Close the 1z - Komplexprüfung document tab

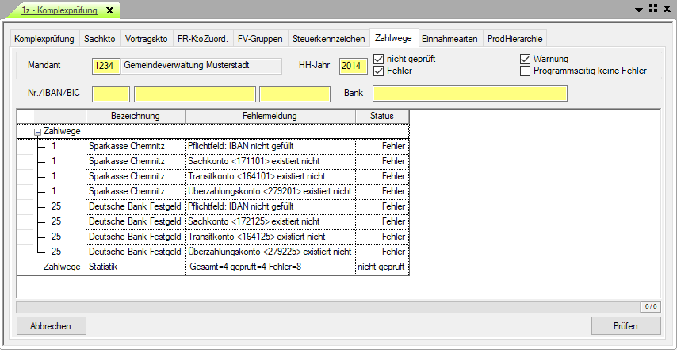click(109, 10)
